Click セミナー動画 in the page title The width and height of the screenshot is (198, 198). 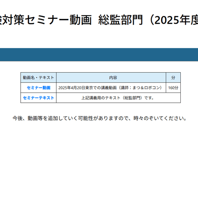(x=59, y=20)
